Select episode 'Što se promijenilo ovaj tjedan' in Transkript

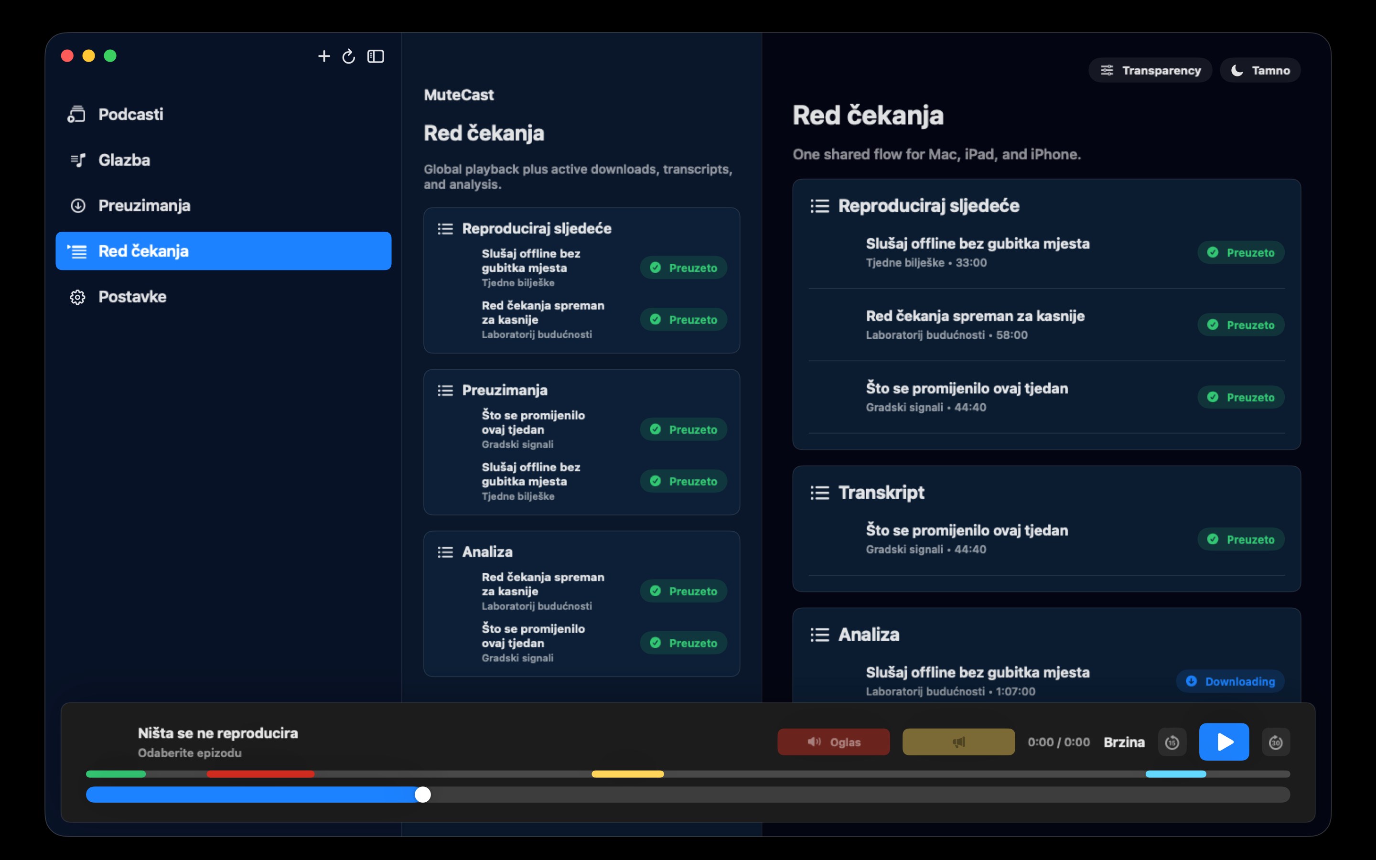(1046, 538)
